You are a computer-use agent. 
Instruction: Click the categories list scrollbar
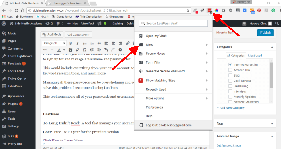click(271, 75)
